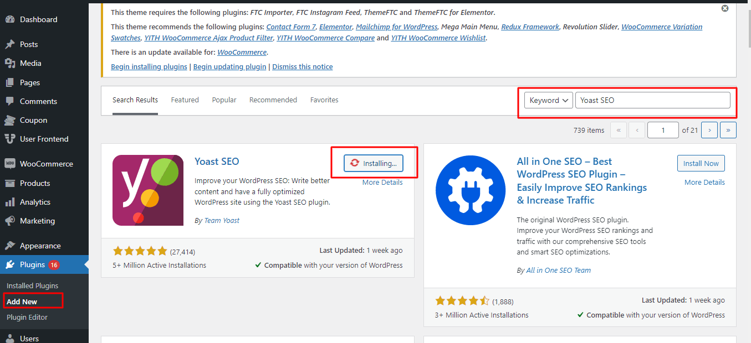Screen dimensions: 751x343
Task: Open YITH WooCommerce Ajax Product Filter link
Action: (208, 38)
